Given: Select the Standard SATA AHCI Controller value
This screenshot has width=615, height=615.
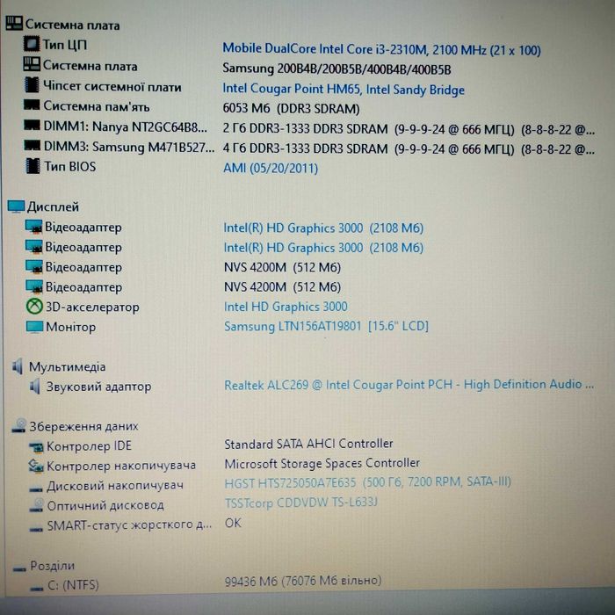Looking at the screenshot, I should point(308,444).
